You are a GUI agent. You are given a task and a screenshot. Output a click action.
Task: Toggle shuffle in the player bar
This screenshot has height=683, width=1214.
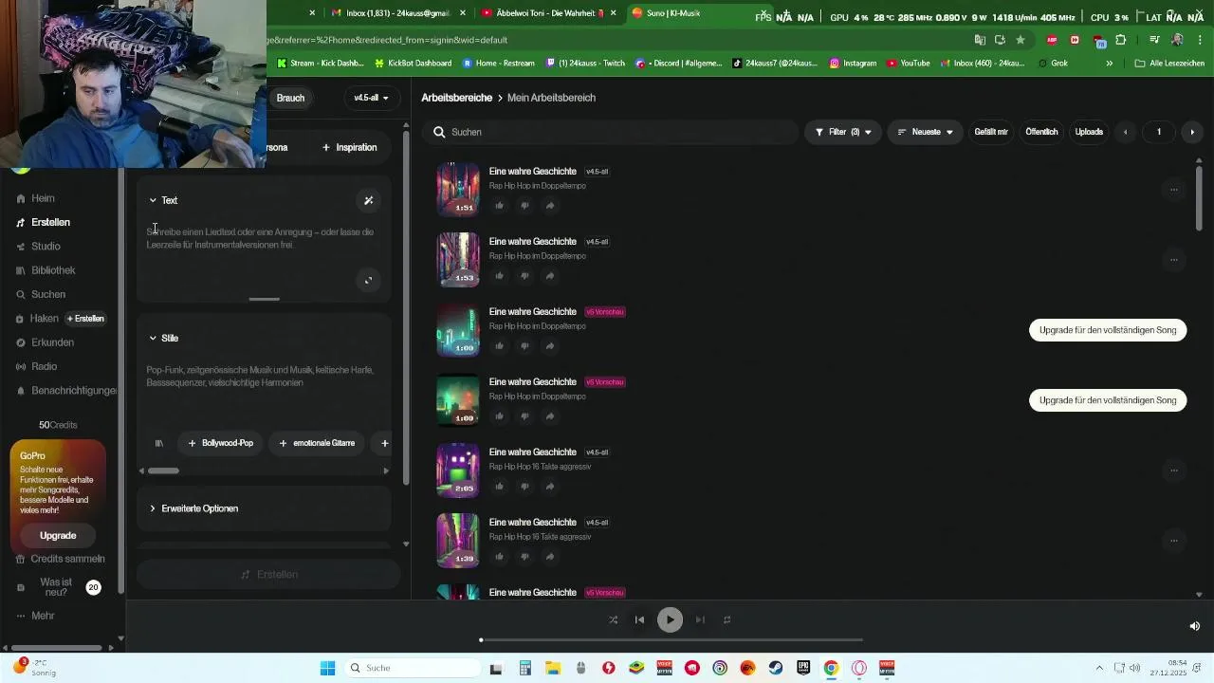tap(613, 620)
